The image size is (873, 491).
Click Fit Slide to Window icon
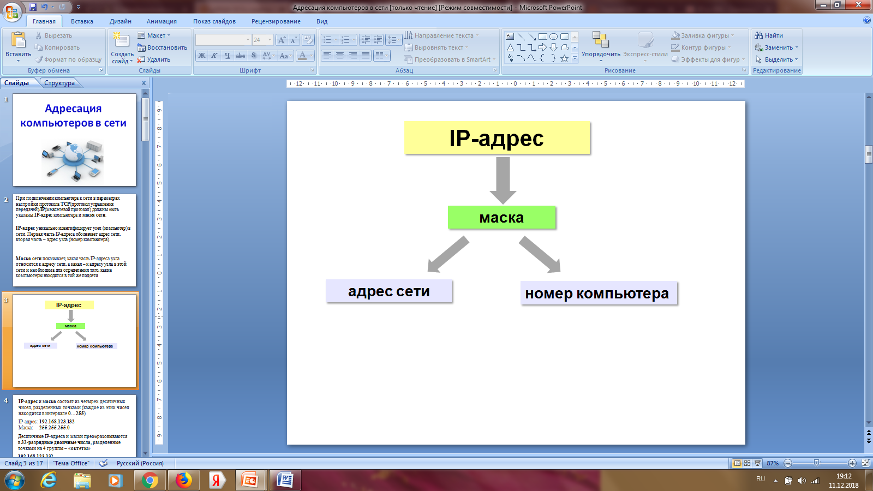865,463
